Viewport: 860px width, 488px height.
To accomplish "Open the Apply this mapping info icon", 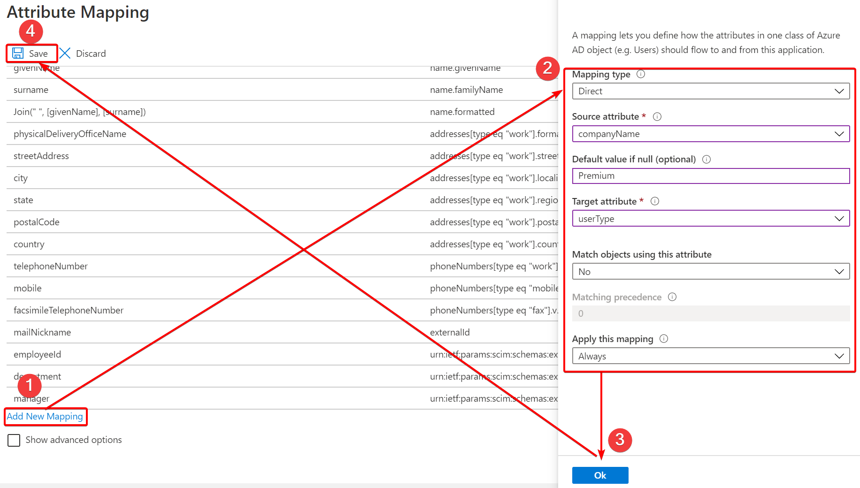I will point(664,338).
